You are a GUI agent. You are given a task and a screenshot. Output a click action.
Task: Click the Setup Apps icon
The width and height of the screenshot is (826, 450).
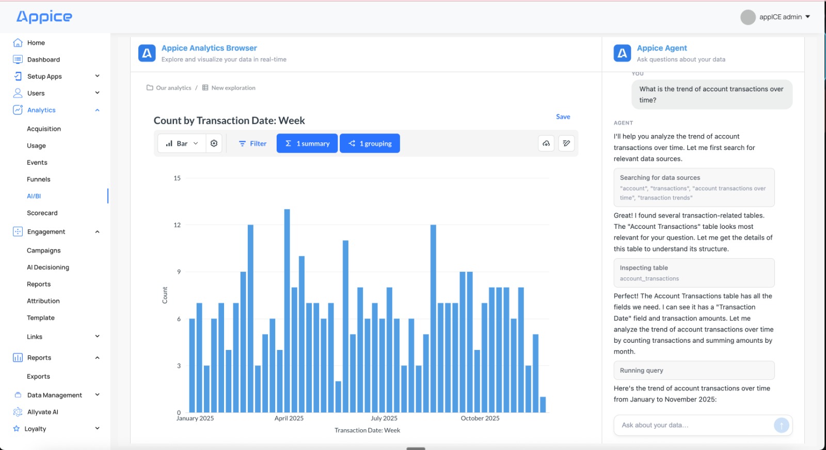18,76
